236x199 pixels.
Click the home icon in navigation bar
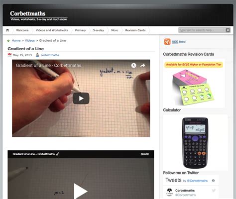(x=7, y=30)
